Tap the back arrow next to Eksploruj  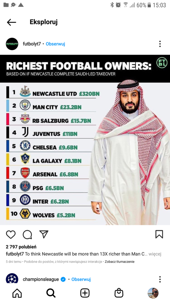pos(12,22)
